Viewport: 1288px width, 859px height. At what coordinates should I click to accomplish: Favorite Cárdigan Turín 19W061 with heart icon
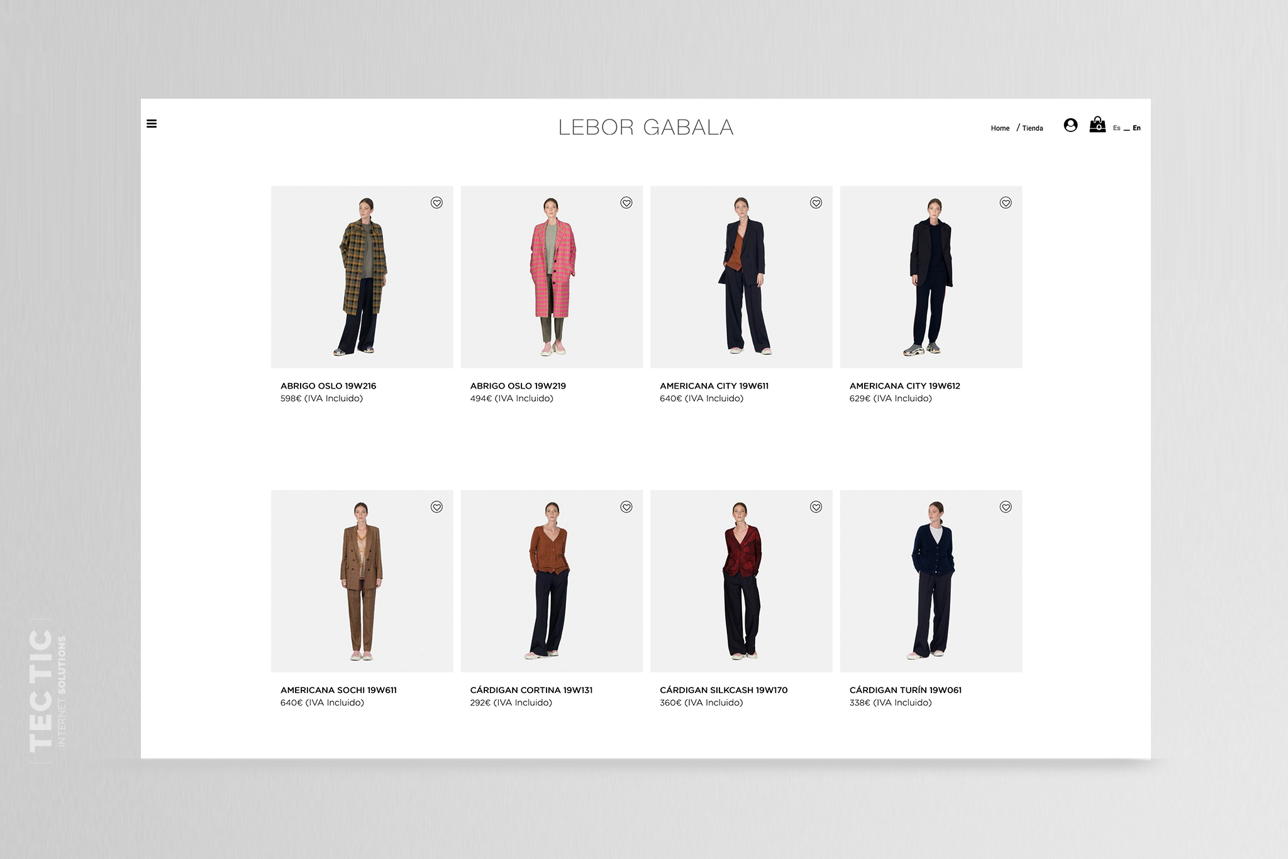pyautogui.click(x=1006, y=507)
